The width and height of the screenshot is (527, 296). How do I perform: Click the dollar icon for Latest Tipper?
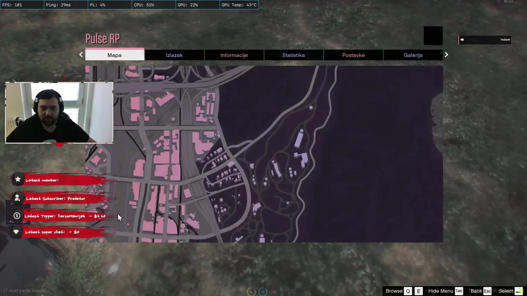pos(17,216)
